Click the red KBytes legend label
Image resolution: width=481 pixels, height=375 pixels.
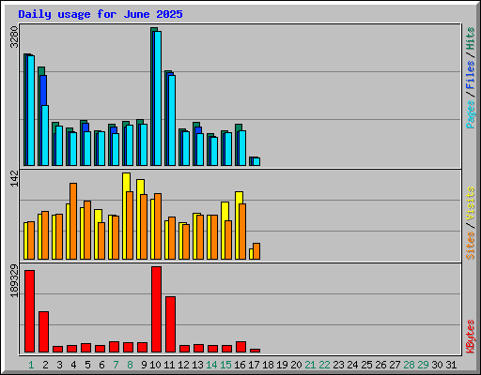[471, 337]
